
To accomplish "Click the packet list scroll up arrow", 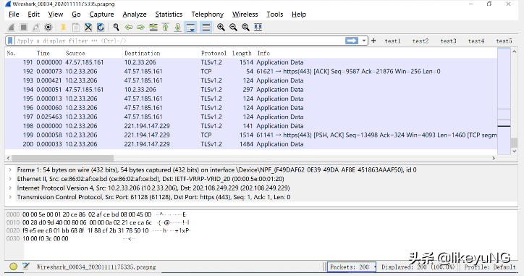I will coord(515,52).
